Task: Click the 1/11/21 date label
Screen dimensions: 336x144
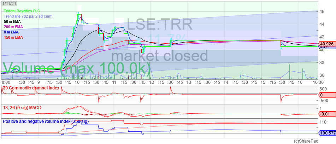Action: [x=10, y=4]
